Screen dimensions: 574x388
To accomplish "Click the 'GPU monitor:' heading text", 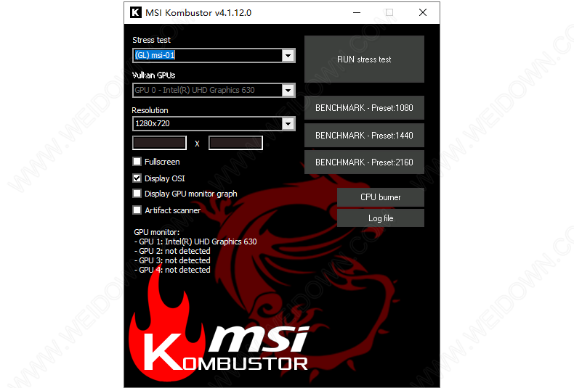I will (157, 232).
